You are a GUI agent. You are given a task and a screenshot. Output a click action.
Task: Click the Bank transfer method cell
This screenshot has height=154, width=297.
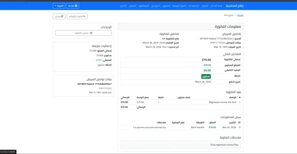[198, 127]
